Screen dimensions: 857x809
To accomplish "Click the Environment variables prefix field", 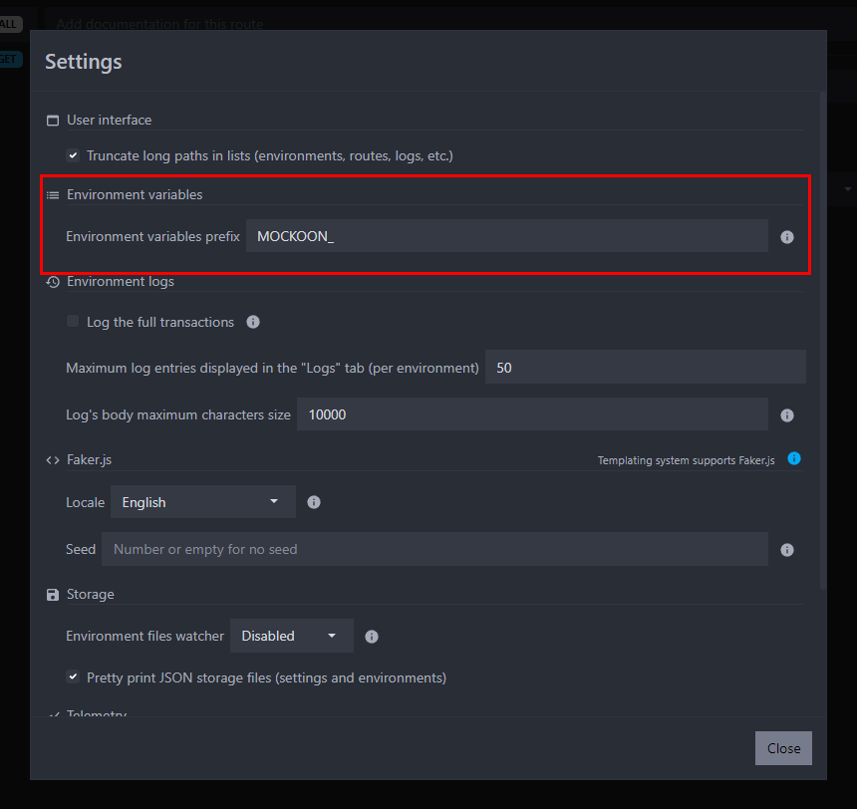I will click(x=506, y=236).
